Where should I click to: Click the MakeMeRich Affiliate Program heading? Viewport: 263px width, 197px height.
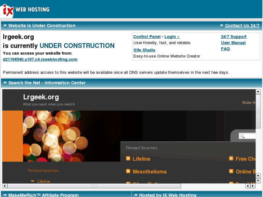pyautogui.click(x=43, y=195)
